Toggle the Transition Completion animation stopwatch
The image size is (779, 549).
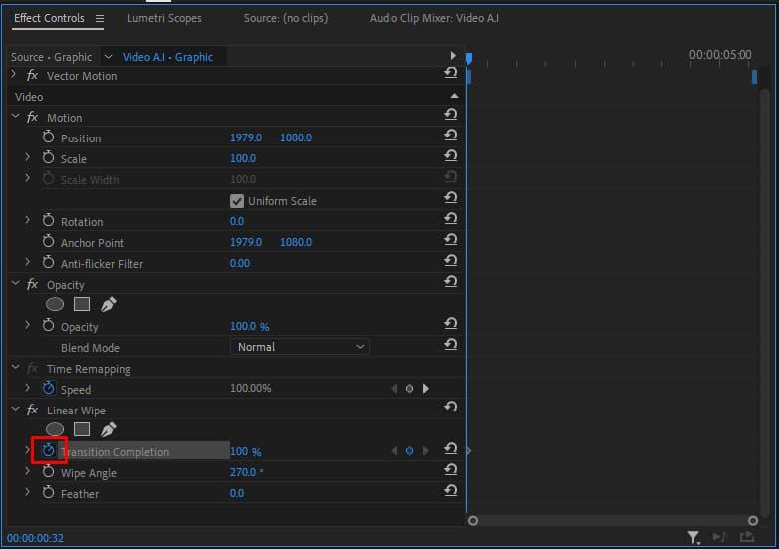click(x=48, y=451)
